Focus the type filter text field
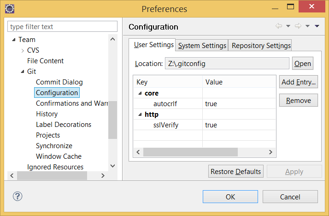The width and height of the screenshot is (329, 216). coord(62,26)
